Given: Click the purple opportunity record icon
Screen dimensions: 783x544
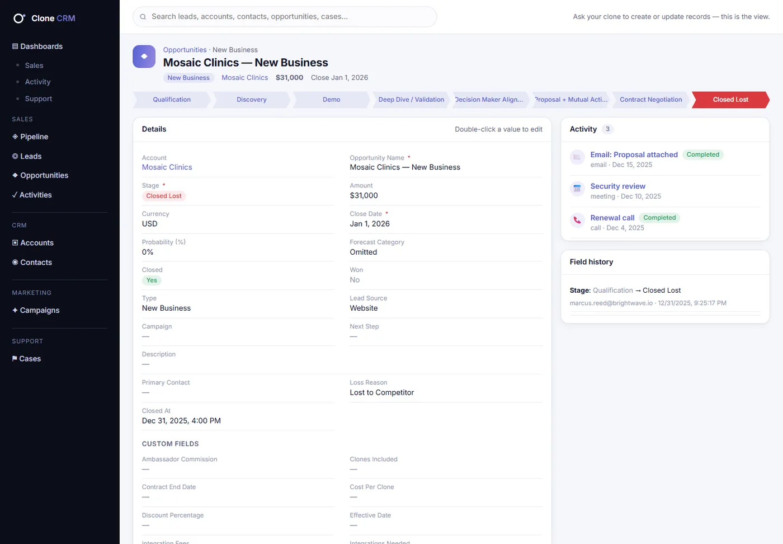Looking at the screenshot, I should point(144,57).
